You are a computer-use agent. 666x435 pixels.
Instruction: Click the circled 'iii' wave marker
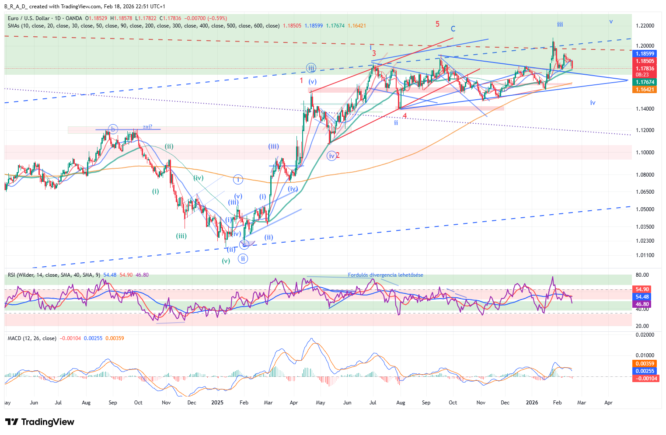(311, 68)
